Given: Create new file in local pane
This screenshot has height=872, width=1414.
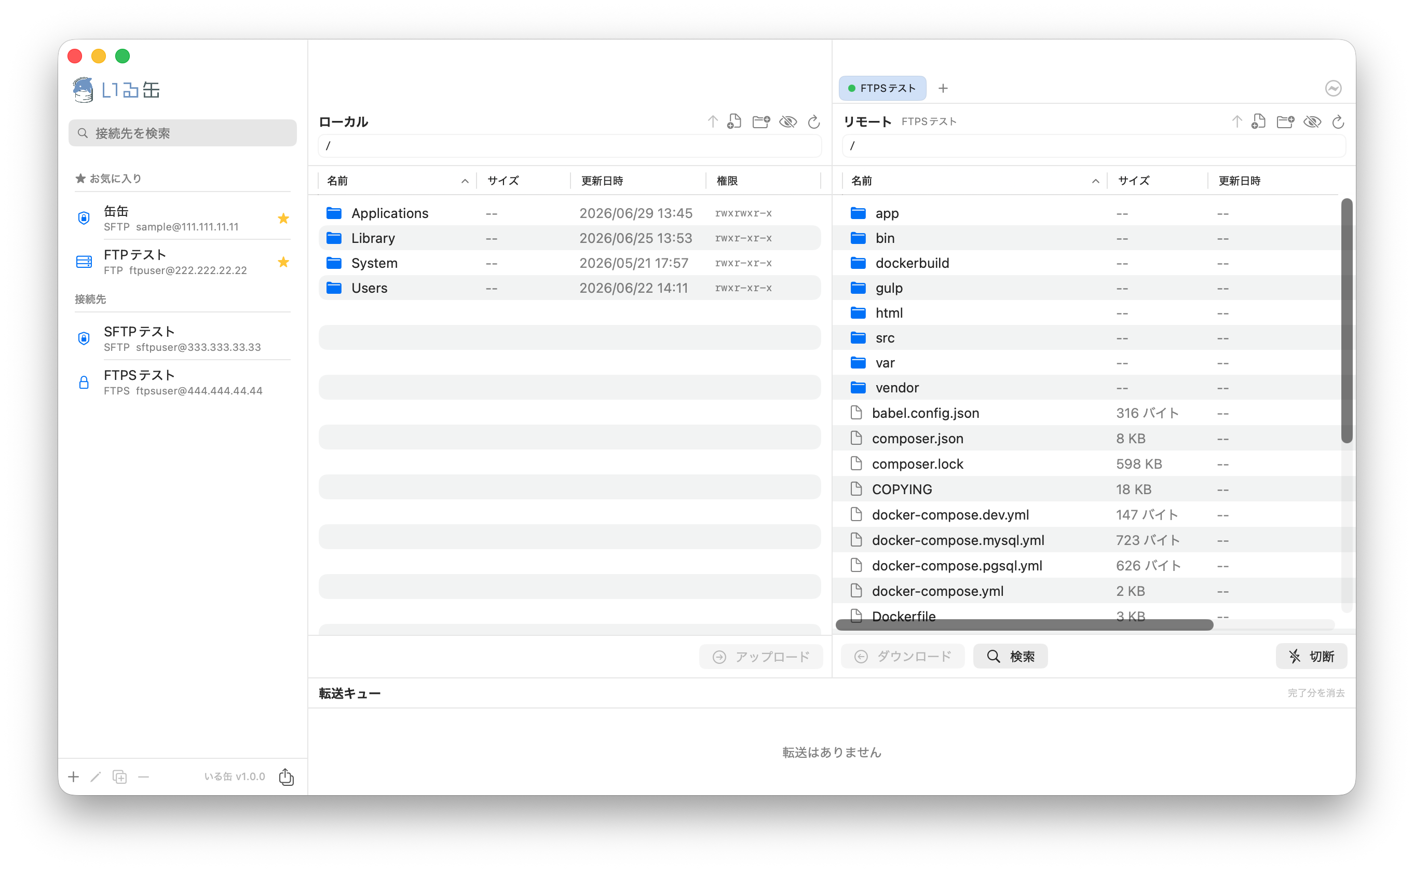Looking at the screenshot, I should coord(734,121).
